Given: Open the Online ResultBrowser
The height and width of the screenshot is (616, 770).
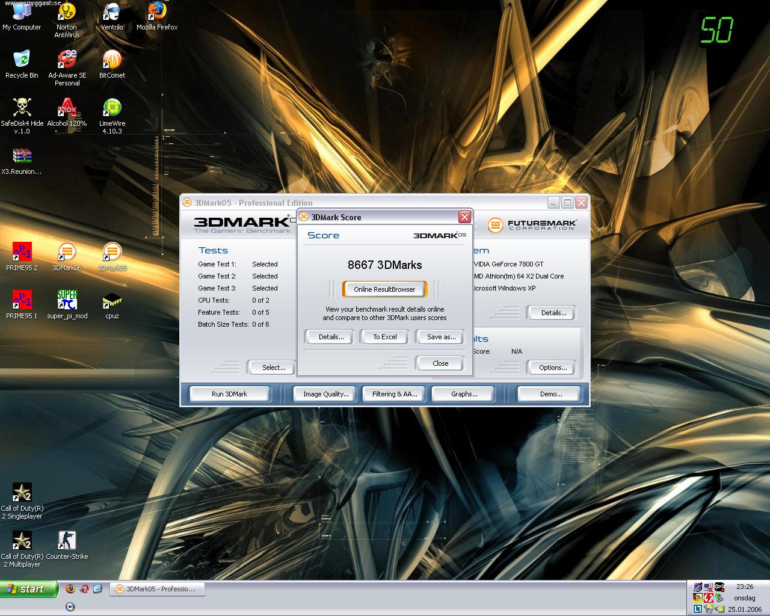Looking at the screenshot, I should click(x=384, y=289).
